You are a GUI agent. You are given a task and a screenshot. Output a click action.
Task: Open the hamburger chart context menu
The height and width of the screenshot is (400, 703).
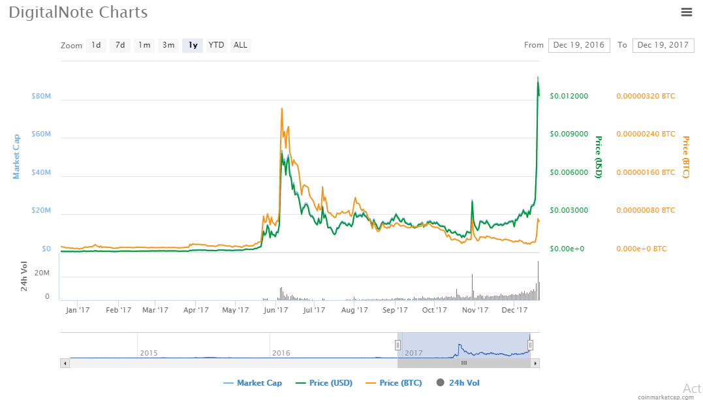(686, 12)
